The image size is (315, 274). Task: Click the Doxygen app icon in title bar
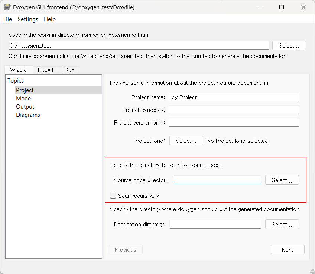coord(7,7)
